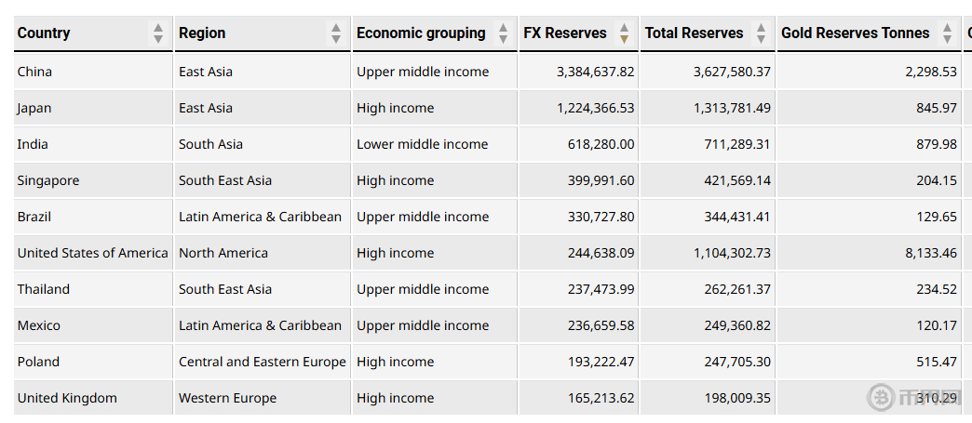The height and width of the screenshot is (423, 972).
Task: Select the United States of America cell
Action: 92,253
